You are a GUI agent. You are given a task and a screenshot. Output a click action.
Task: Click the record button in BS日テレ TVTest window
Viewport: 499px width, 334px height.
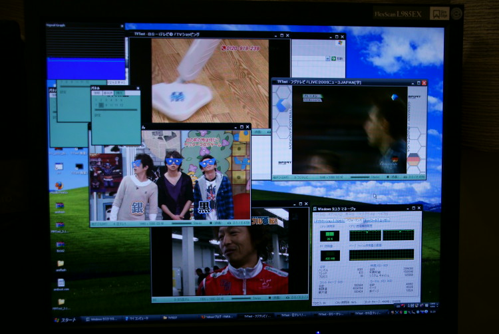[x=275, y=297]
